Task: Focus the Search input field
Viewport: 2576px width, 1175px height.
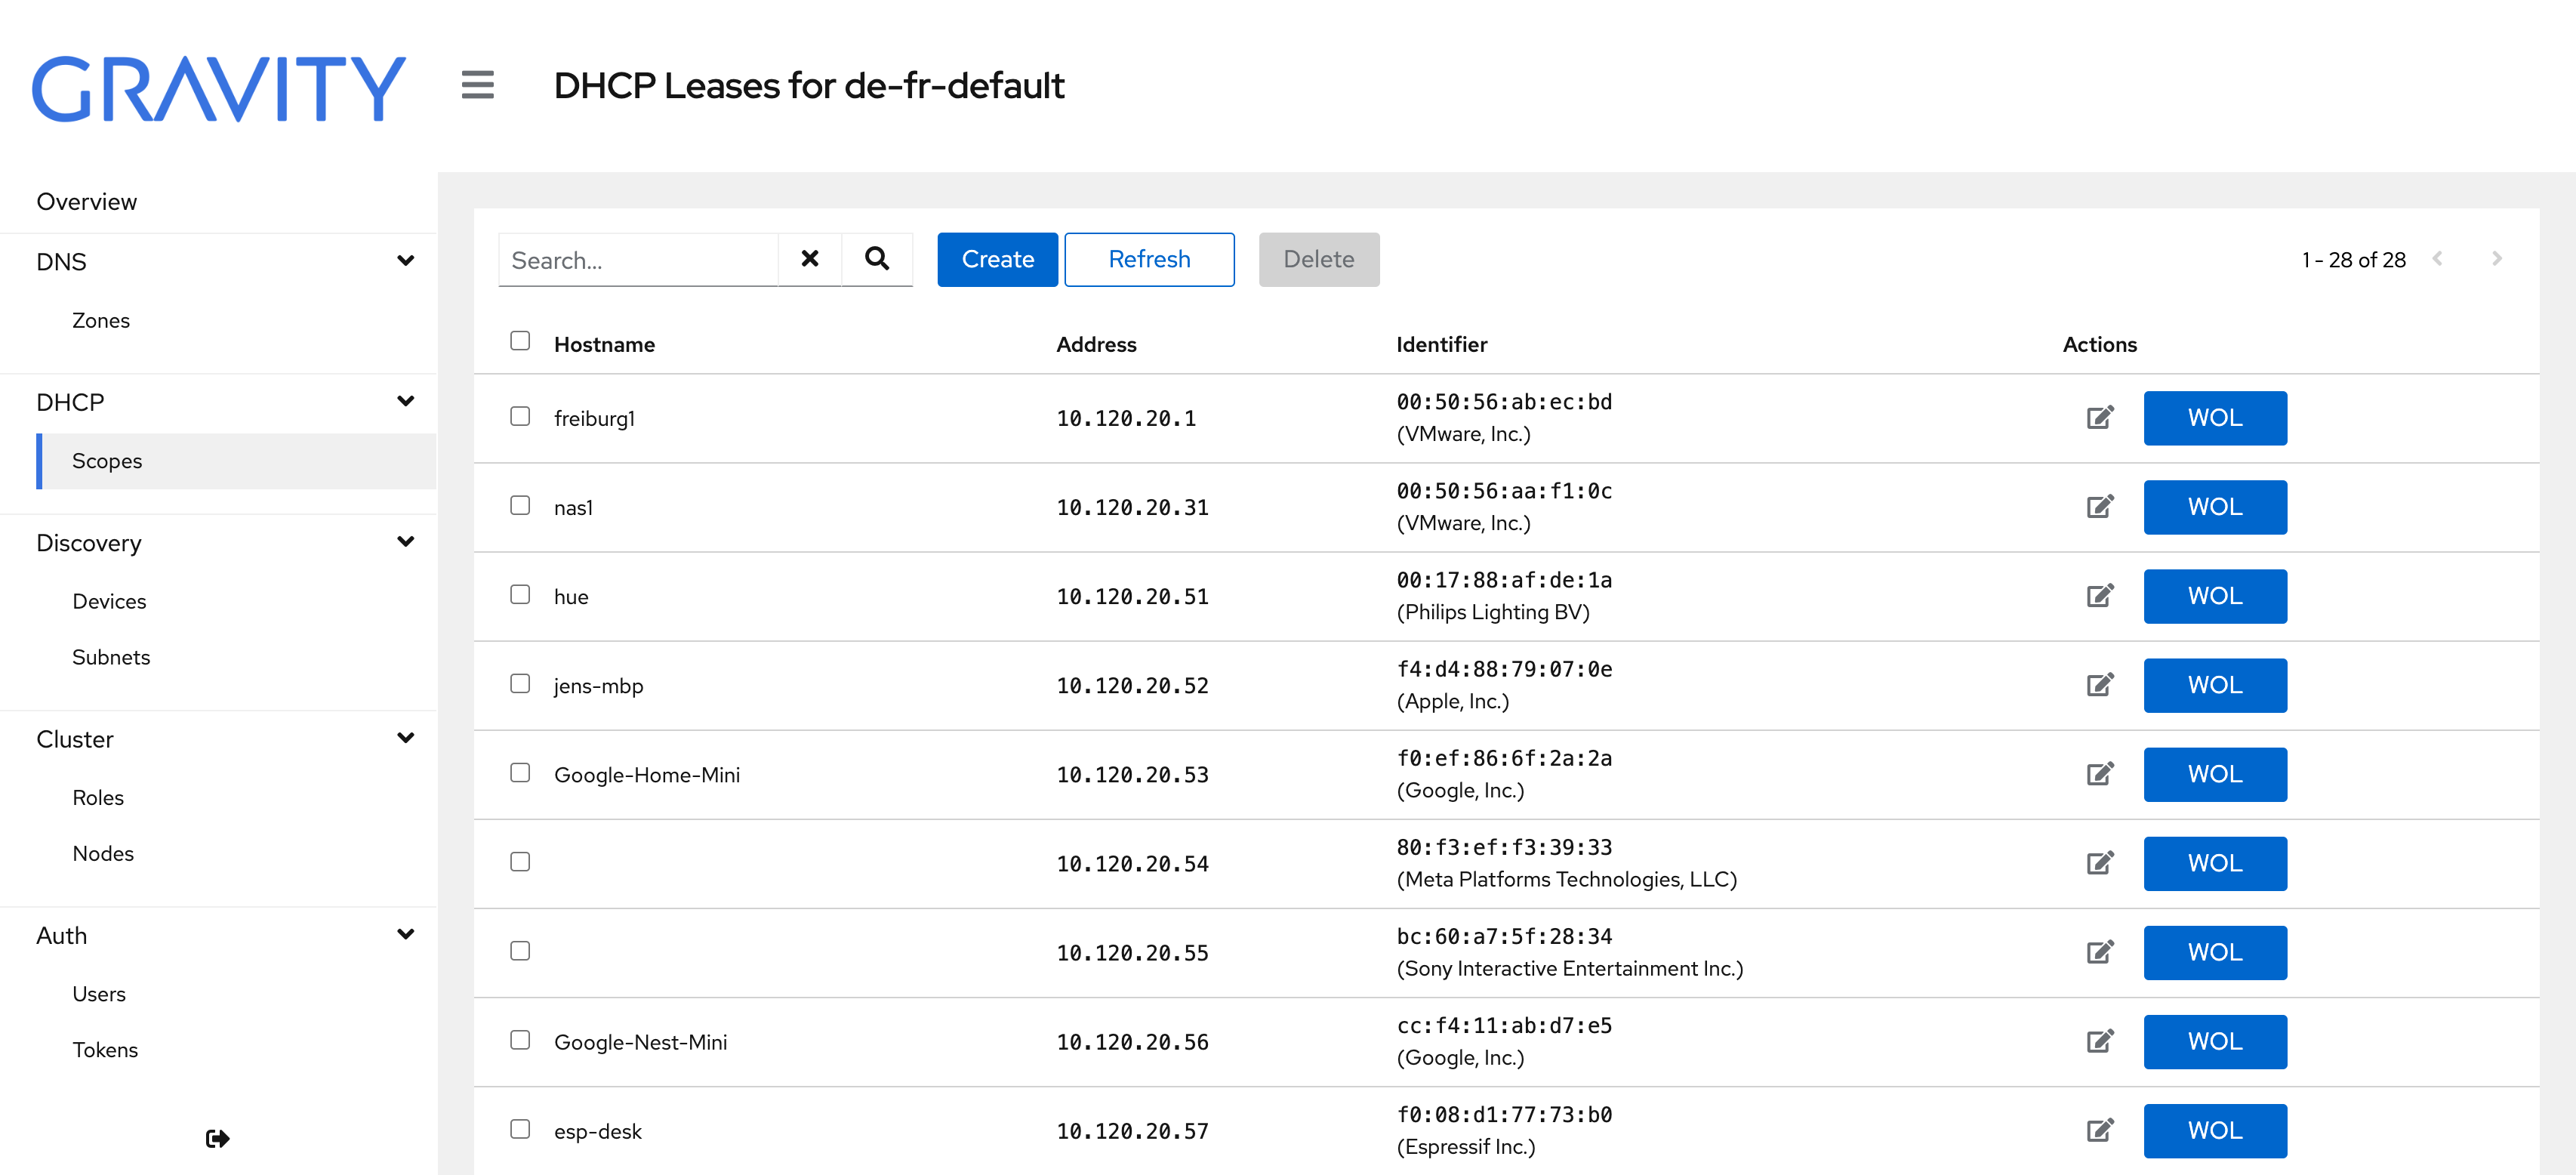Action: (x=638, y=260)
